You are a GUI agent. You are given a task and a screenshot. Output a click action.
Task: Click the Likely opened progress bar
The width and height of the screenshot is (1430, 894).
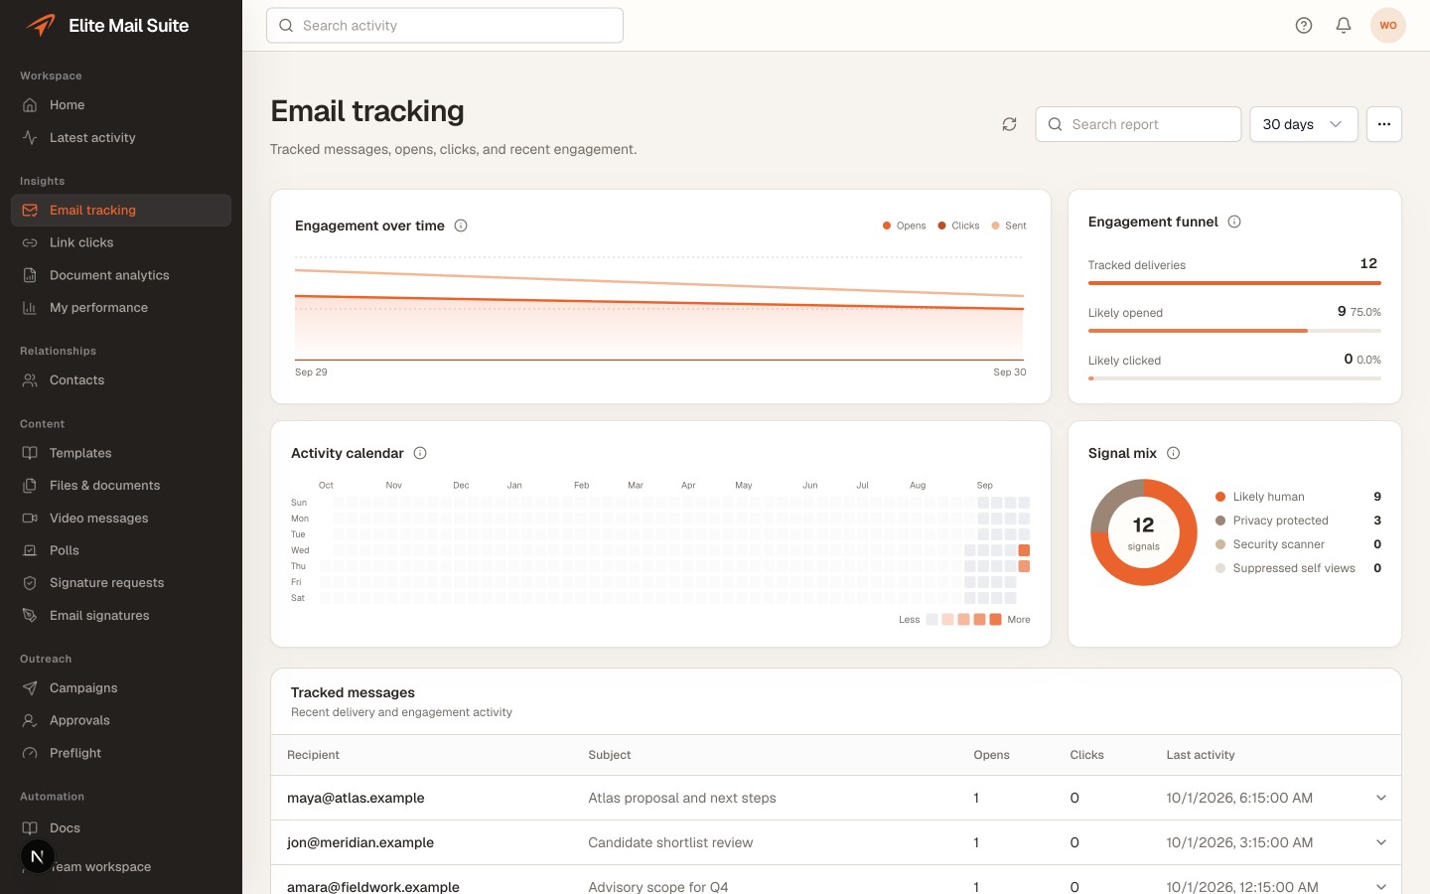[1234, 331]
